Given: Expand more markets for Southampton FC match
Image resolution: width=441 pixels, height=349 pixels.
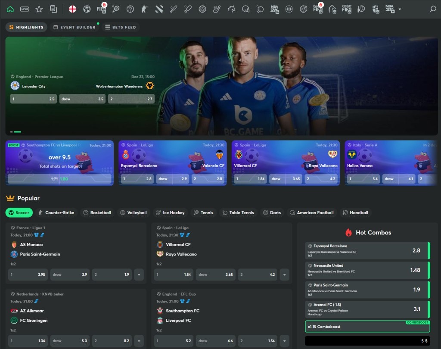Looking at the screenshot, I should click(285, 340).
